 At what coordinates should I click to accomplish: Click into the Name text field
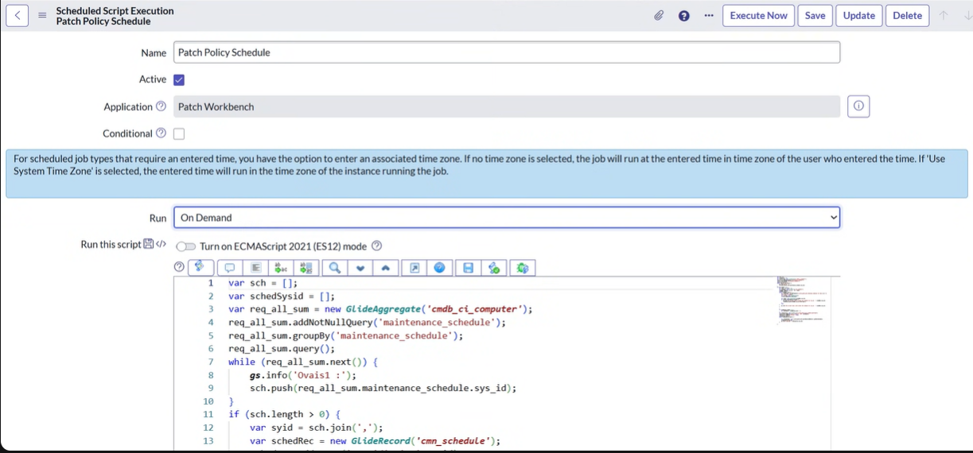point(506,52)
